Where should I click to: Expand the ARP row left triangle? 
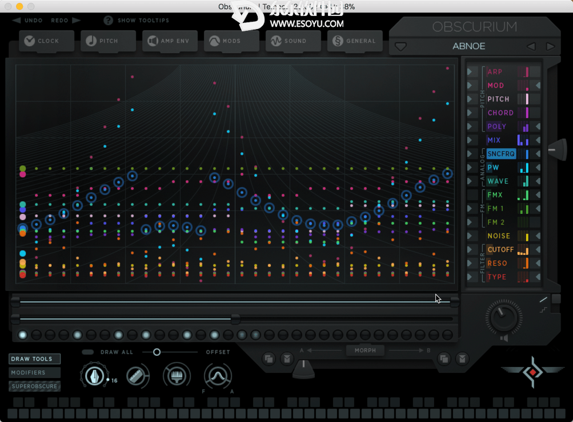click(470, 72)
